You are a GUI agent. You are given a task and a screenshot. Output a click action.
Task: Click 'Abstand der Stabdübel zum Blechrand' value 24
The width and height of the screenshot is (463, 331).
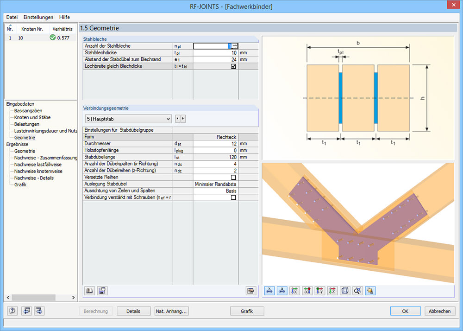point(216,59)
